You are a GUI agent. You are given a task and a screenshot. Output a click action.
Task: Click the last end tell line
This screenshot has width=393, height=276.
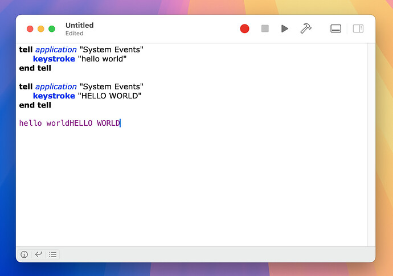pyautogui.click(x=35, y=105)
